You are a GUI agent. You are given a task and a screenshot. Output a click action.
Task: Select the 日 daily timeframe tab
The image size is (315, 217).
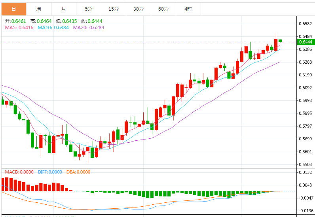(x=14, y=9)
